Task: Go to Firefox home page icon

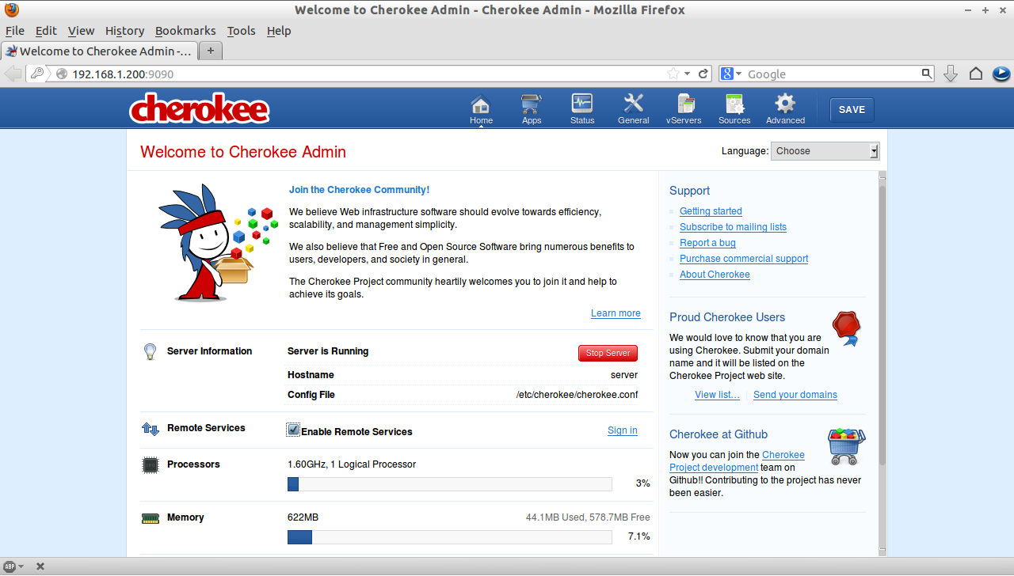Action: click(976, 74)
